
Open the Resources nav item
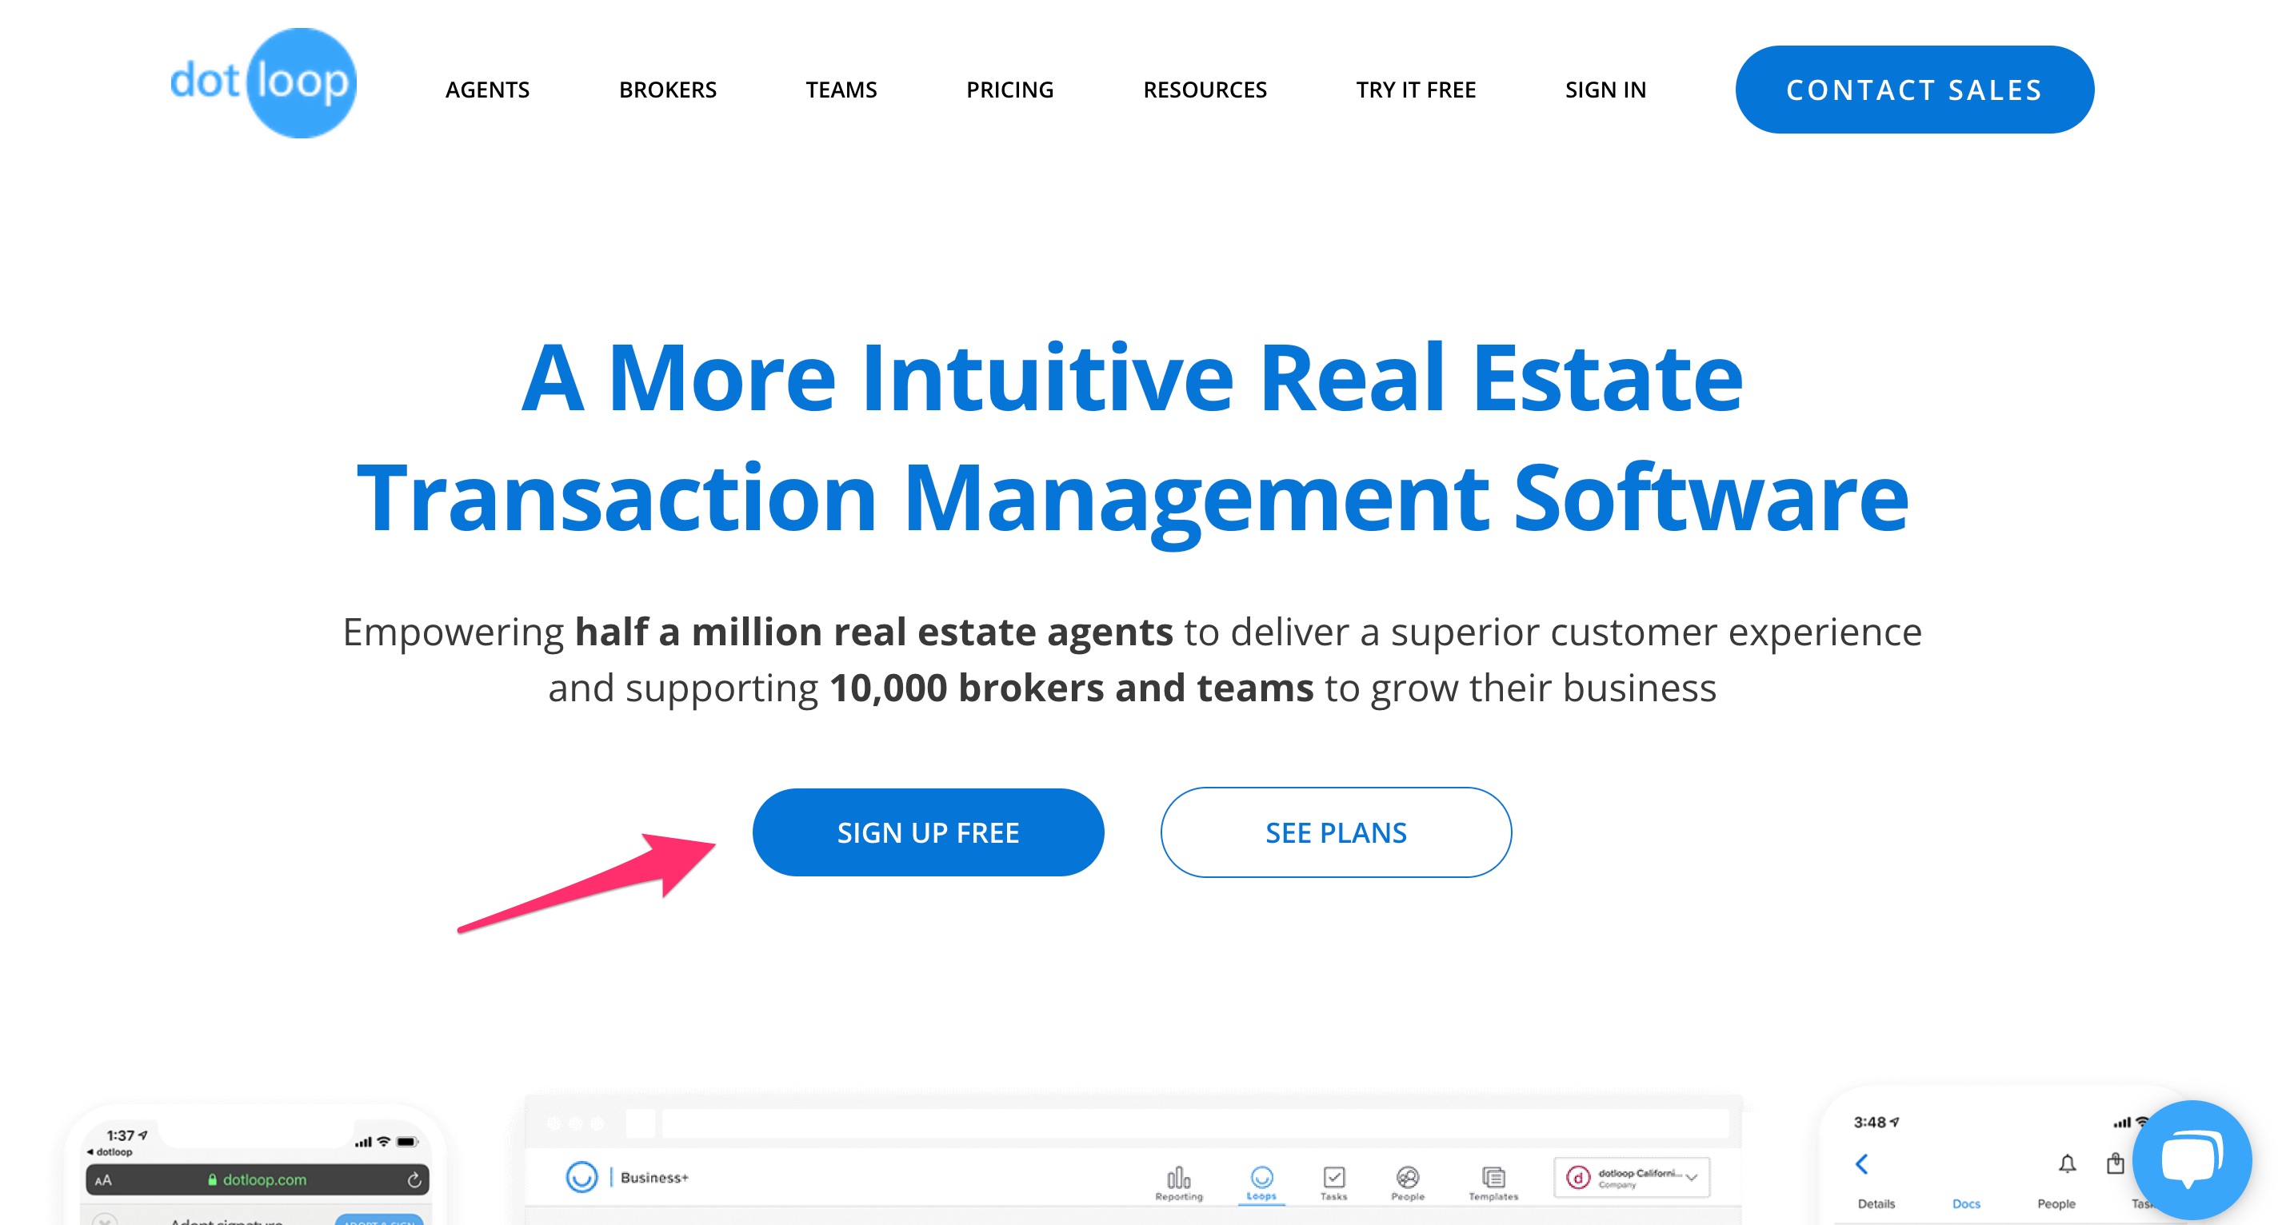(x=1205, y=90)
